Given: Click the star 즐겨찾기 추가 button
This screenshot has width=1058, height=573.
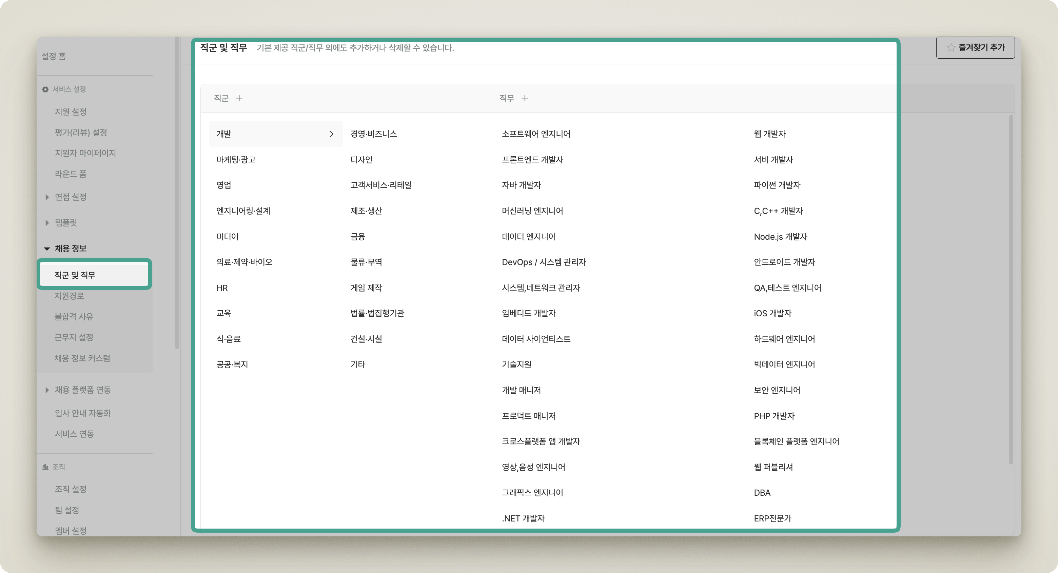Looking at the screenshot, I should pyautogui.click(x=975, y=48).
